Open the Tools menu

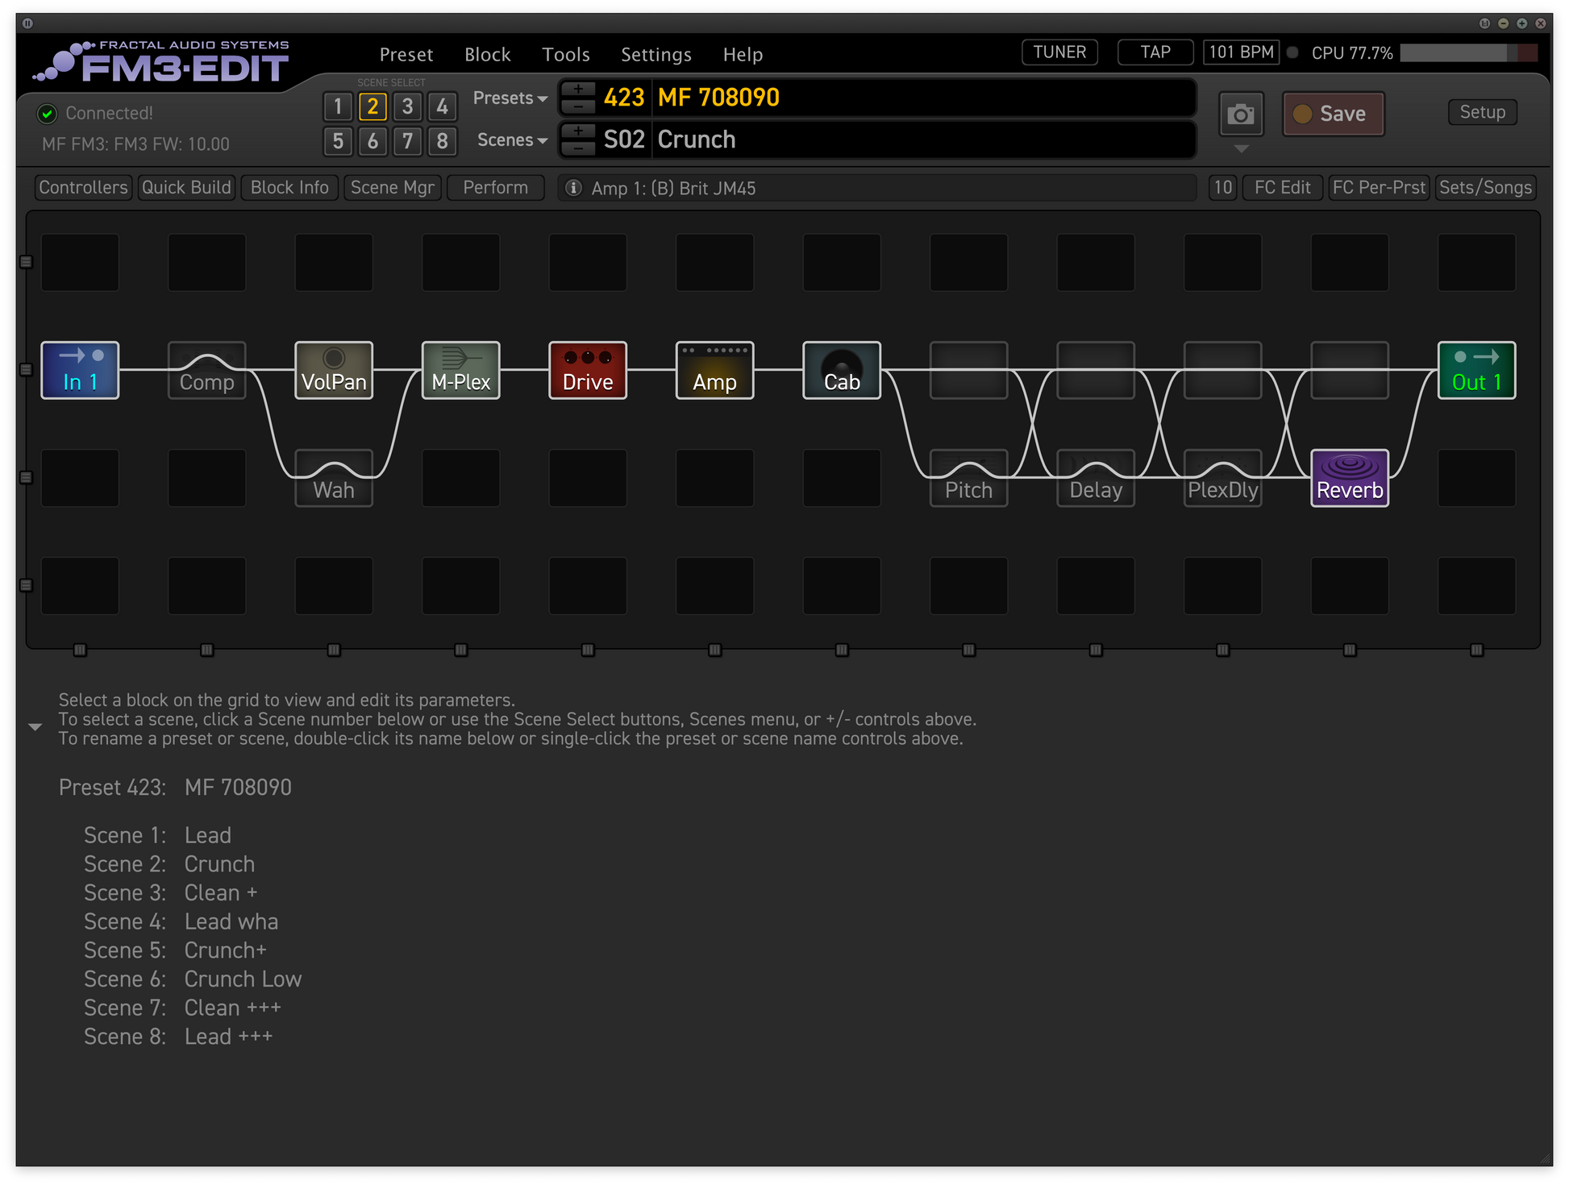tap(565, 55)
